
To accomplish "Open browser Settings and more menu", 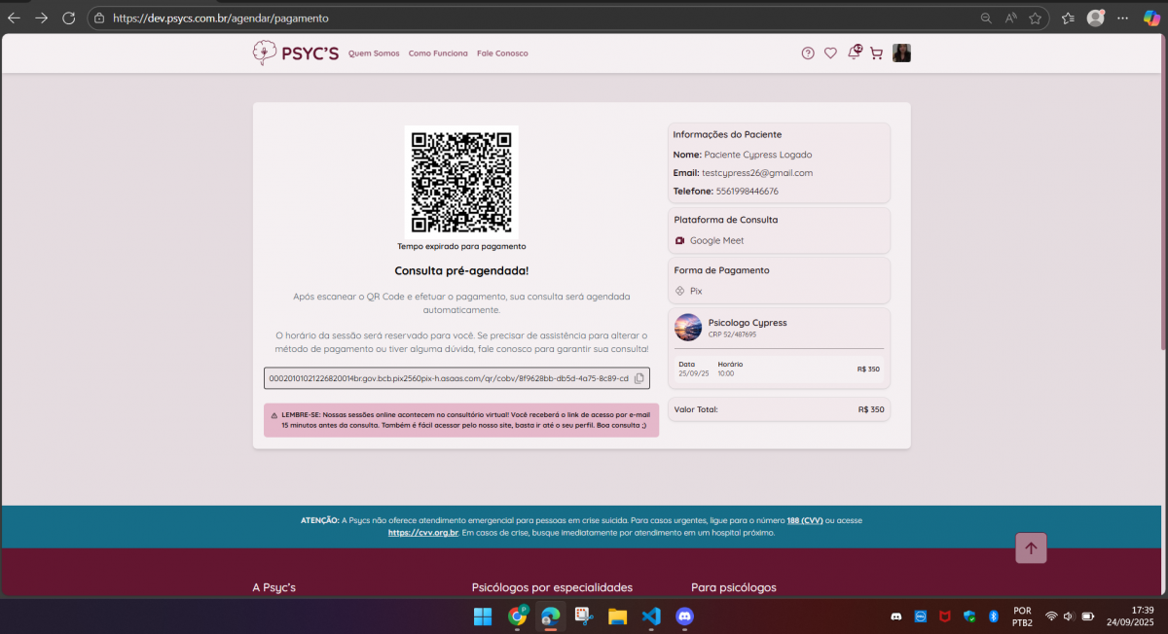I will 1123,18.
